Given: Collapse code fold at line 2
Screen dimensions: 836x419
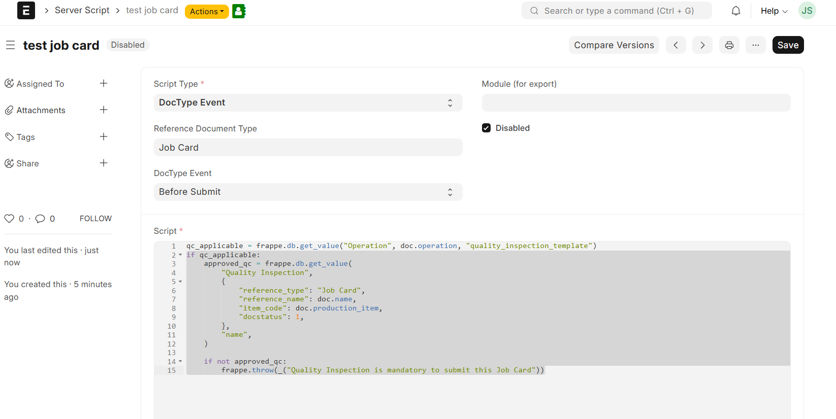Looking at the screenshot, I should coord(180,255).
